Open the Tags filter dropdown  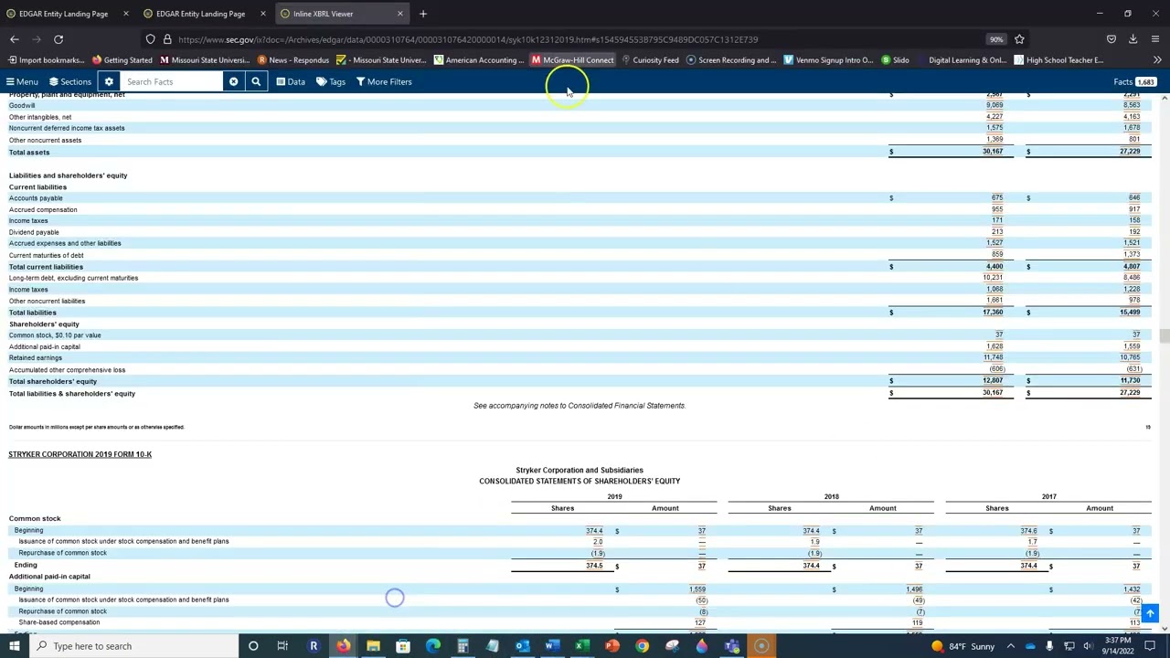(x=331, y=82)
